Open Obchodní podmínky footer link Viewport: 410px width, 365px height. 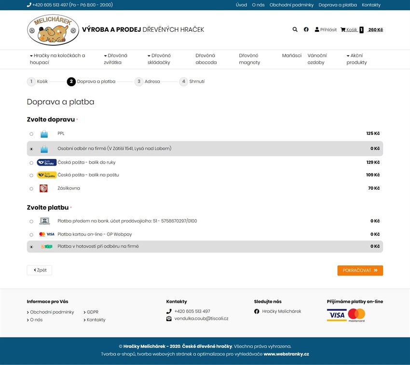coord(52,312)
